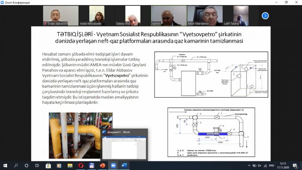Click the Документ1 - Word preview thumbnail
The height and width of the screenshot is (170, 302).
(x=124, y=146)
